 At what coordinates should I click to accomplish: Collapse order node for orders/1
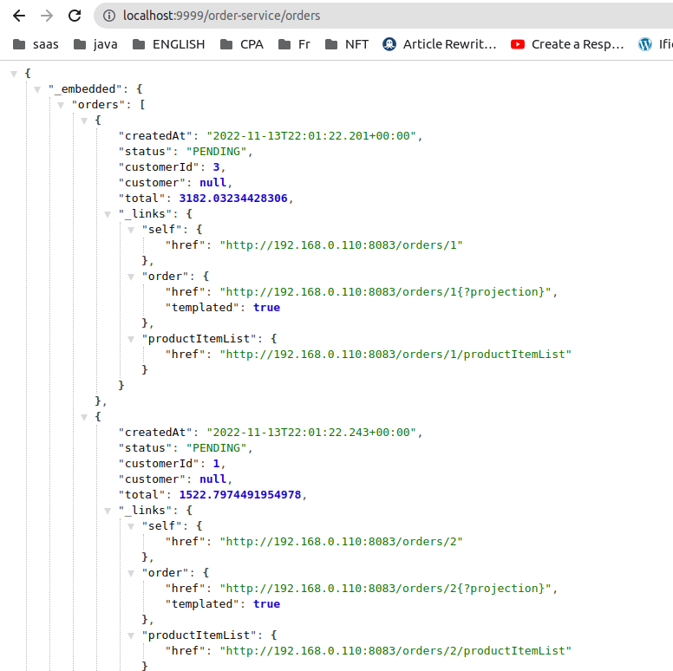point(131,277)
